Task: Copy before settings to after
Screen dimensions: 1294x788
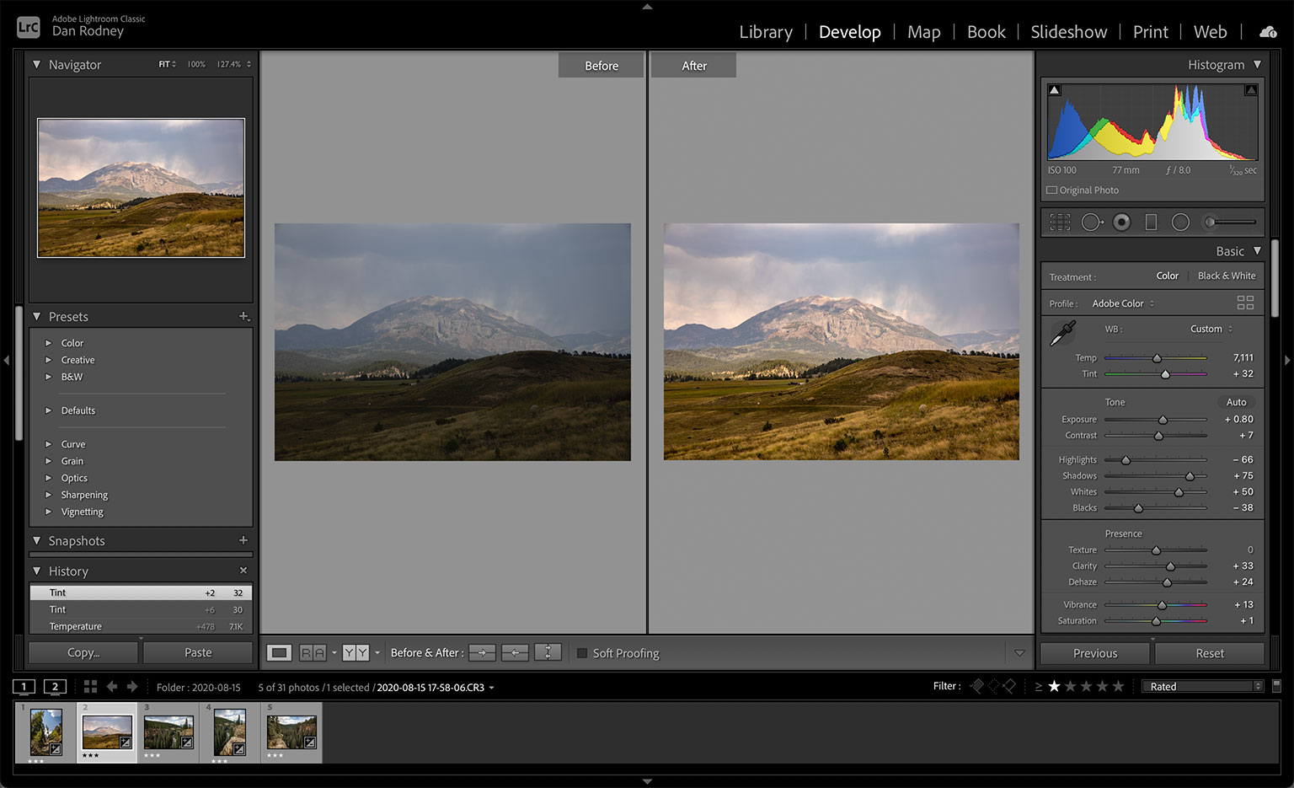Action: [482, 652]
